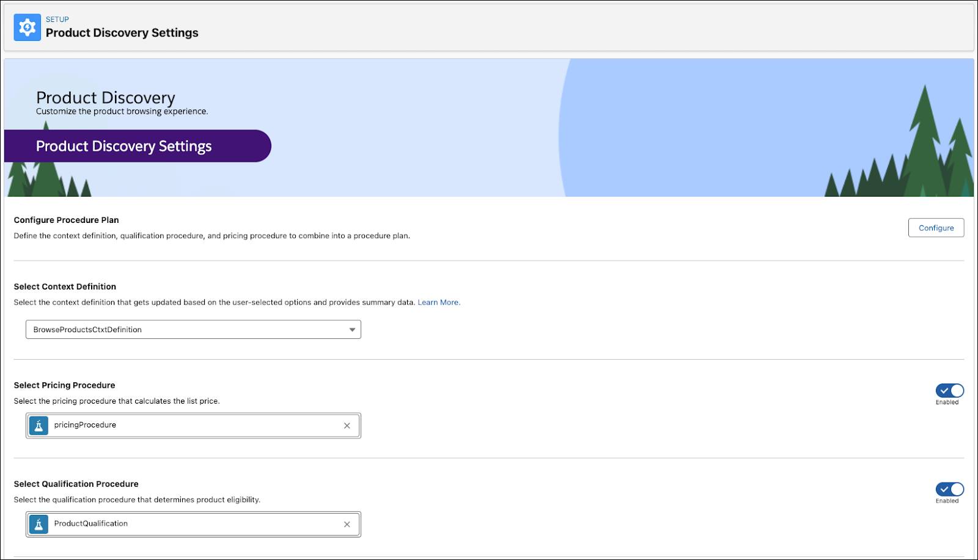Click the flask icon beside ProductQualification

coord(39,523)
